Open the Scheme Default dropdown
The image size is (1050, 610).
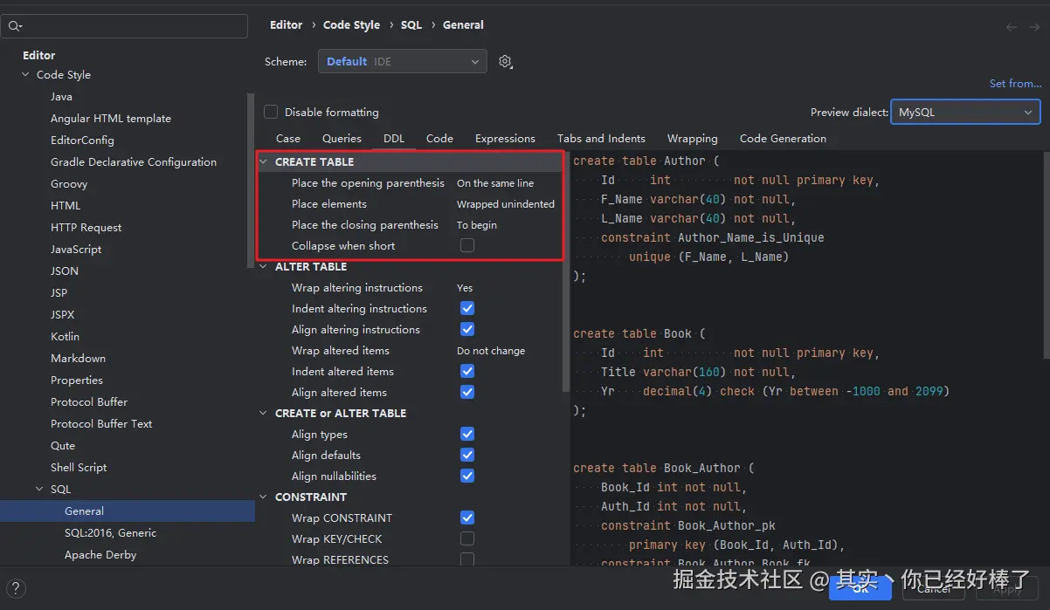pyautogui.click(x=403, y=61)
